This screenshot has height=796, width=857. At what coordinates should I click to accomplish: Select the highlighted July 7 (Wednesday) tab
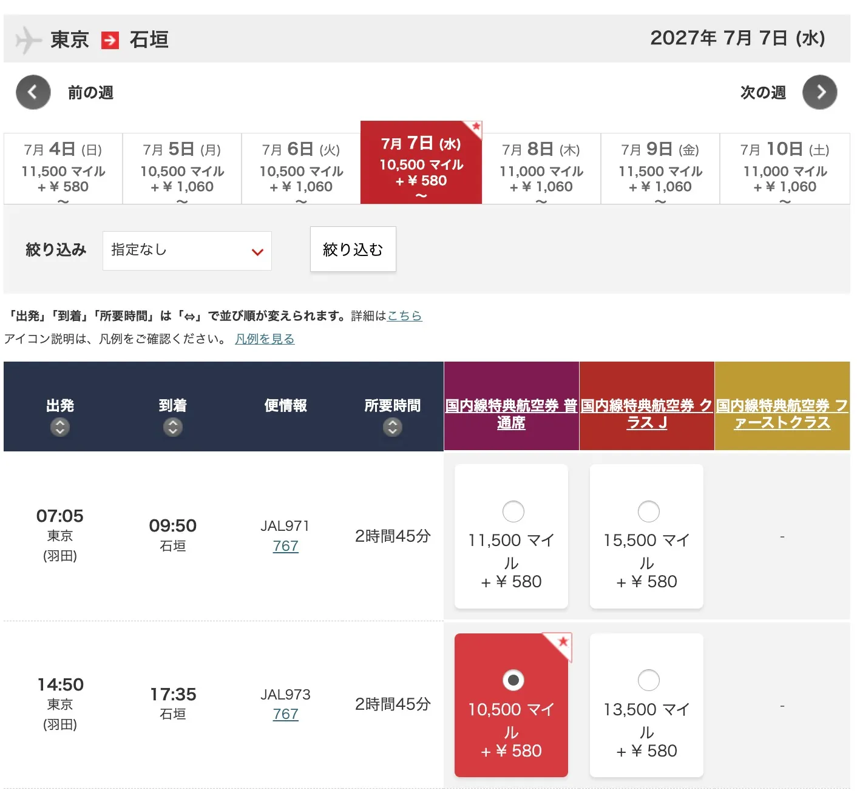coord(421,163)
